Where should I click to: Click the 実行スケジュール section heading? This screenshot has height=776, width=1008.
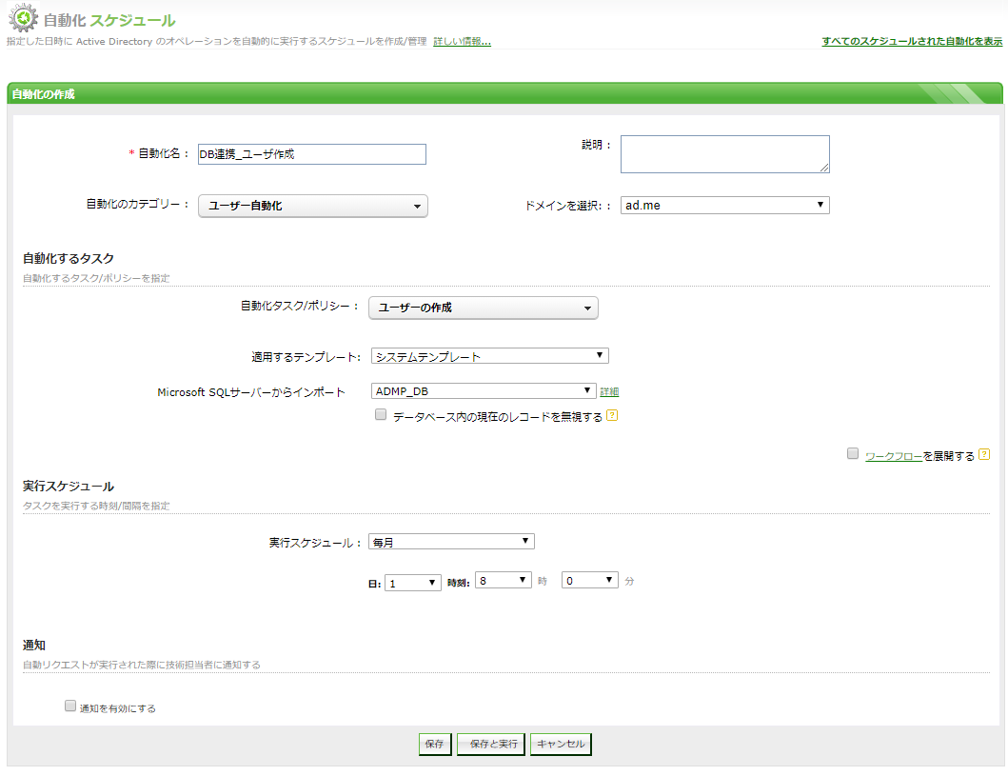pos(69,486)
